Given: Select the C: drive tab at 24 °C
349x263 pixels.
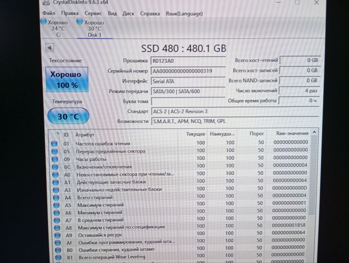Looking at the screenshot, I should (55, 28).
